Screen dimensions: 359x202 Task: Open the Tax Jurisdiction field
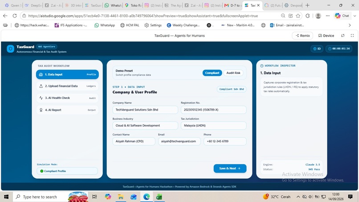tap(214, 126)
